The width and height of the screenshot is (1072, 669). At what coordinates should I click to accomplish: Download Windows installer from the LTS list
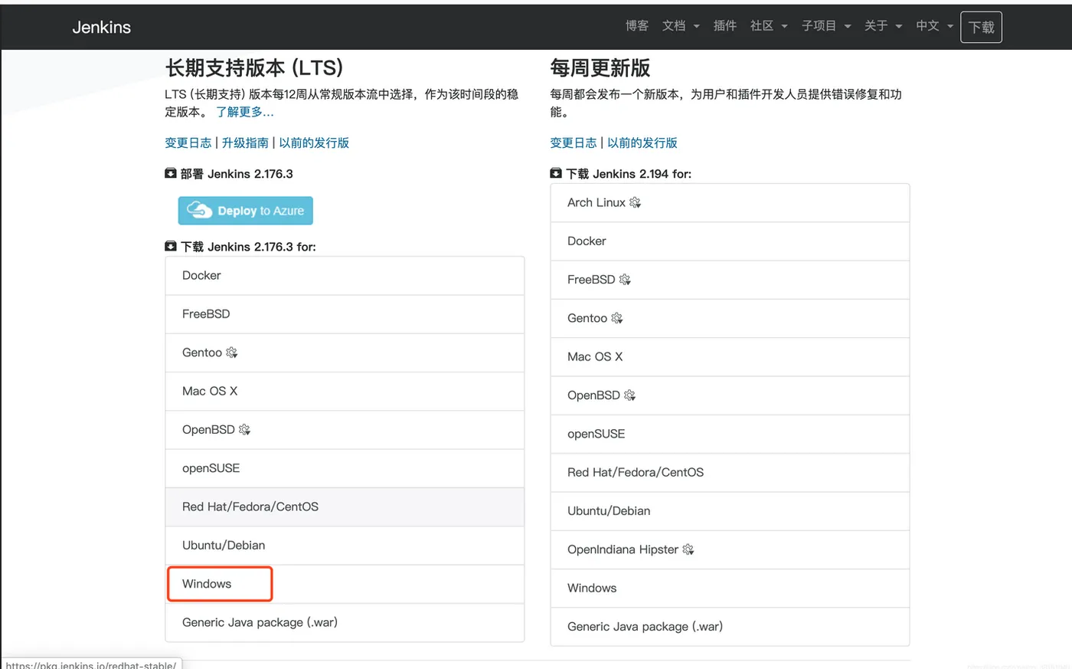(345, 584)
